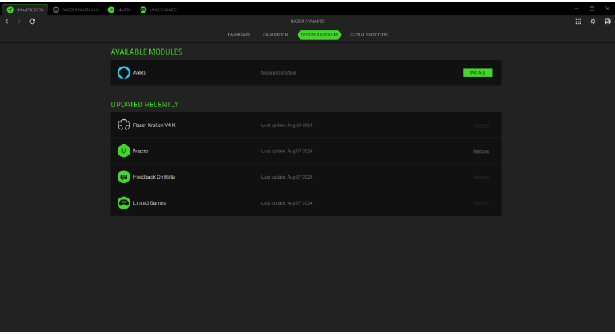Click the Updated Recently heading
The height and width of the screenshot is (334, 615).
click(145, 105)
